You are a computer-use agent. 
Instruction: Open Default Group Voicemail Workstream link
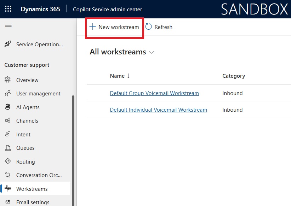click(154, 93)
